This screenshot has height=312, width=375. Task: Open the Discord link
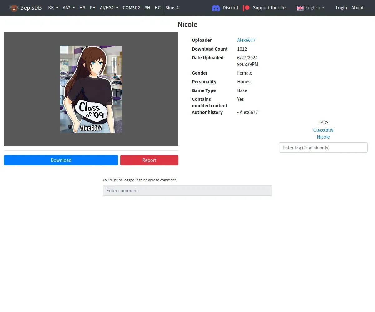point(230,8)
